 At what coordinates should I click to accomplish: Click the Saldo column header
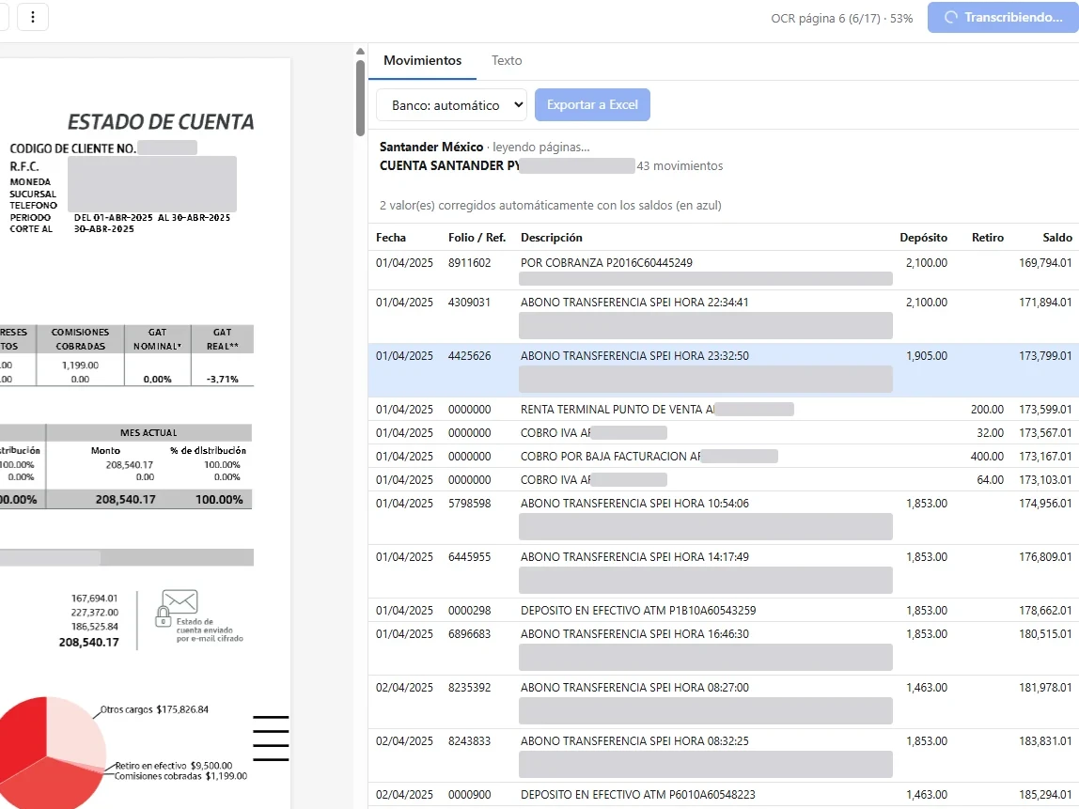coord(1057,238)
